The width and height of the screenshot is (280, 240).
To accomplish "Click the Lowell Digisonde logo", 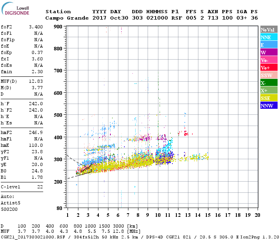I will pyautogui.click(x=15, y=9).
